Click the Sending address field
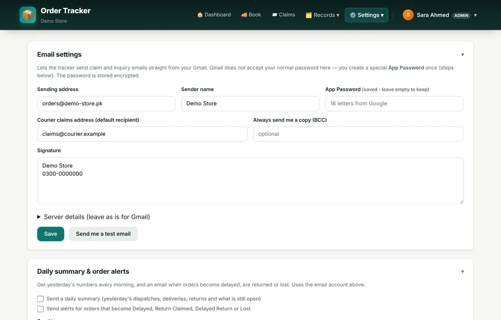Viewport: 501px width, 320px height. point(106,104)
